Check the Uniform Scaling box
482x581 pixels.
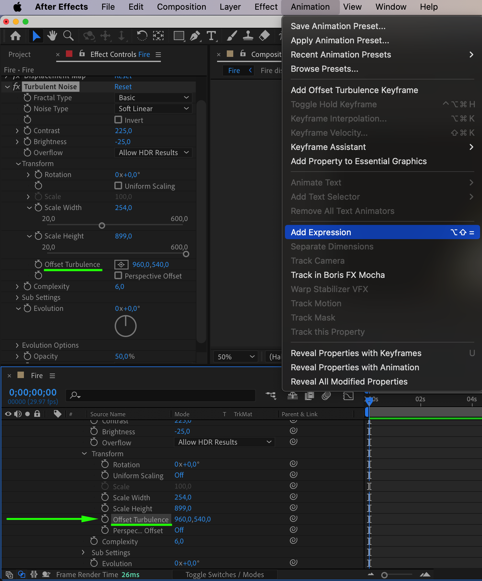(x=118, y=186)
